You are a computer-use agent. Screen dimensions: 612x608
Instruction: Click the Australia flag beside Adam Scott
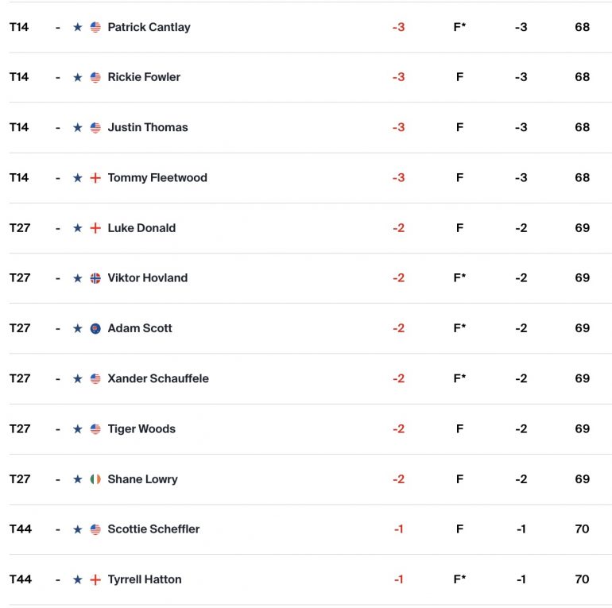(95, 328)
